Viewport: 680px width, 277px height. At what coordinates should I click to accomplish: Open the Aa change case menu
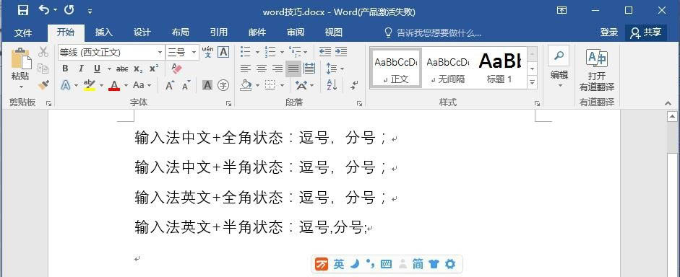142,85
